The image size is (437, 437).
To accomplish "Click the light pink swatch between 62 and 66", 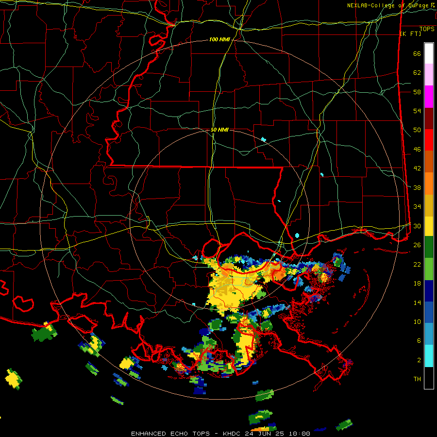I will pyautogui.click(x=429, y=75).
